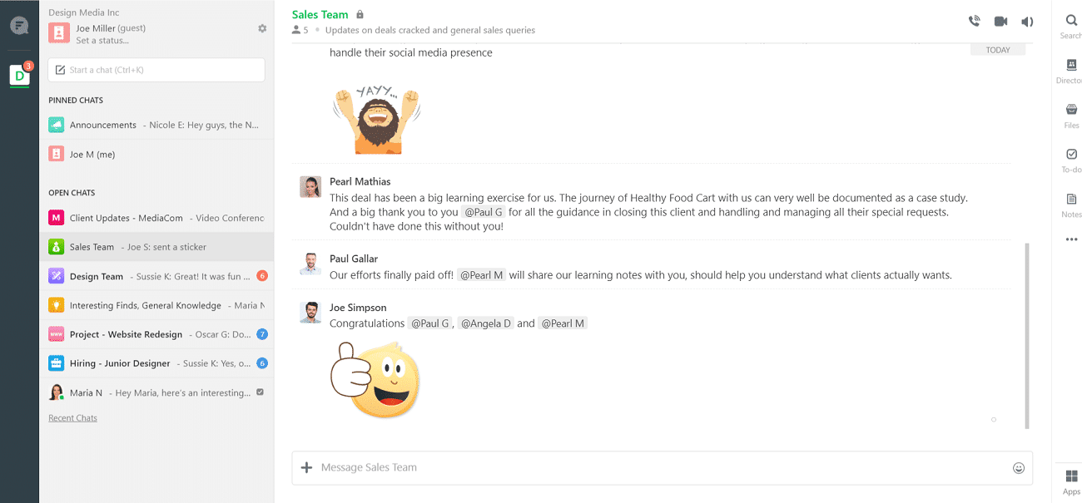
Task: Open the emoji picker in the message box
Action: 1018,468
